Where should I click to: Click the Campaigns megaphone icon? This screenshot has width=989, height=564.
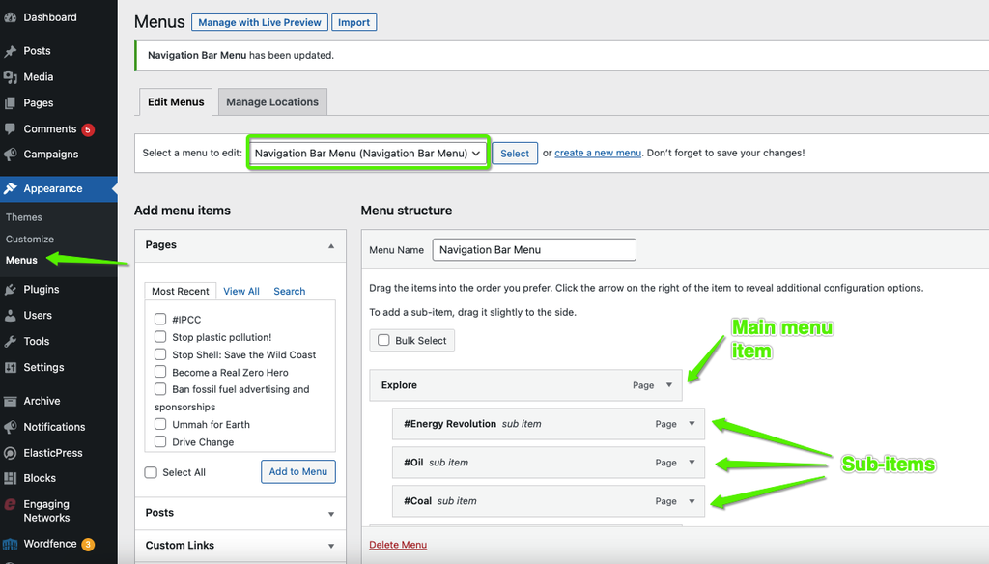click(10, 154)
